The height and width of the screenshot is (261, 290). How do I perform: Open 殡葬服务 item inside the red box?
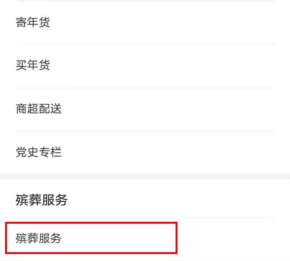pyautogui.click(x=39, y=238)
